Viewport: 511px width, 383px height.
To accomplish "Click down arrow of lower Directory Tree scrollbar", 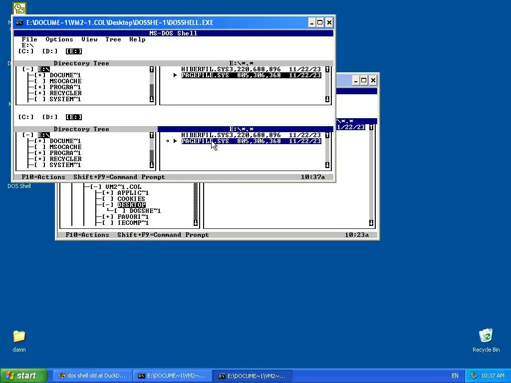I will pos(152,165).
